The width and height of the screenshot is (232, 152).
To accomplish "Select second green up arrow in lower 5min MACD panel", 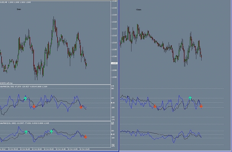I will (x=51, y=132).
